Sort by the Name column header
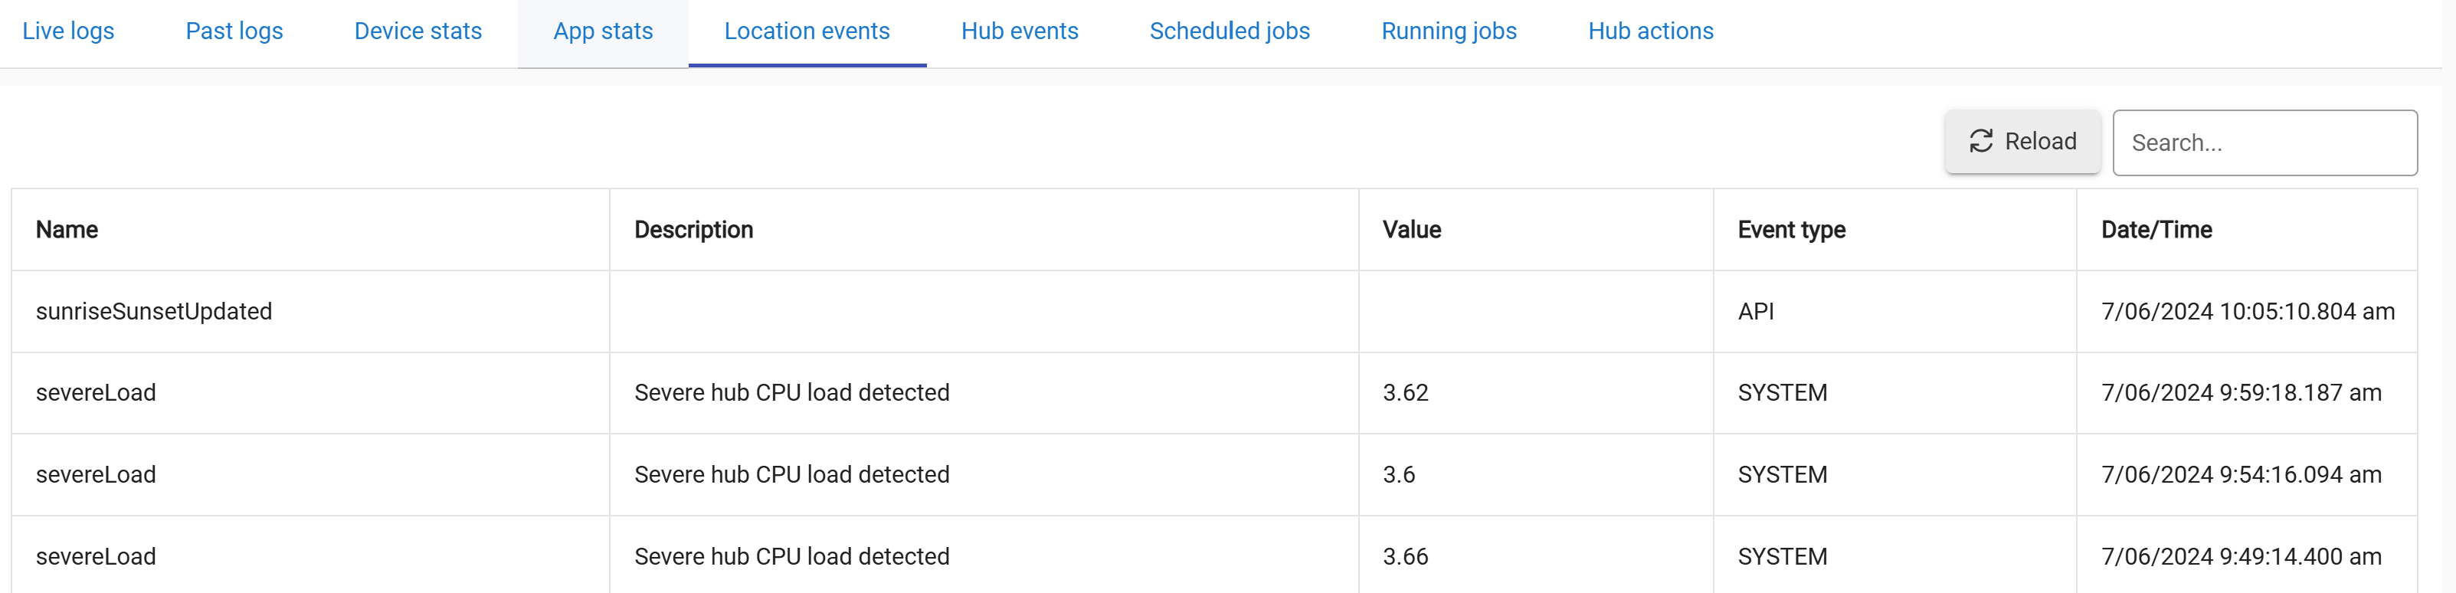Image resolution: width=2456 pixels, height=593 pixels. [67, 230]
